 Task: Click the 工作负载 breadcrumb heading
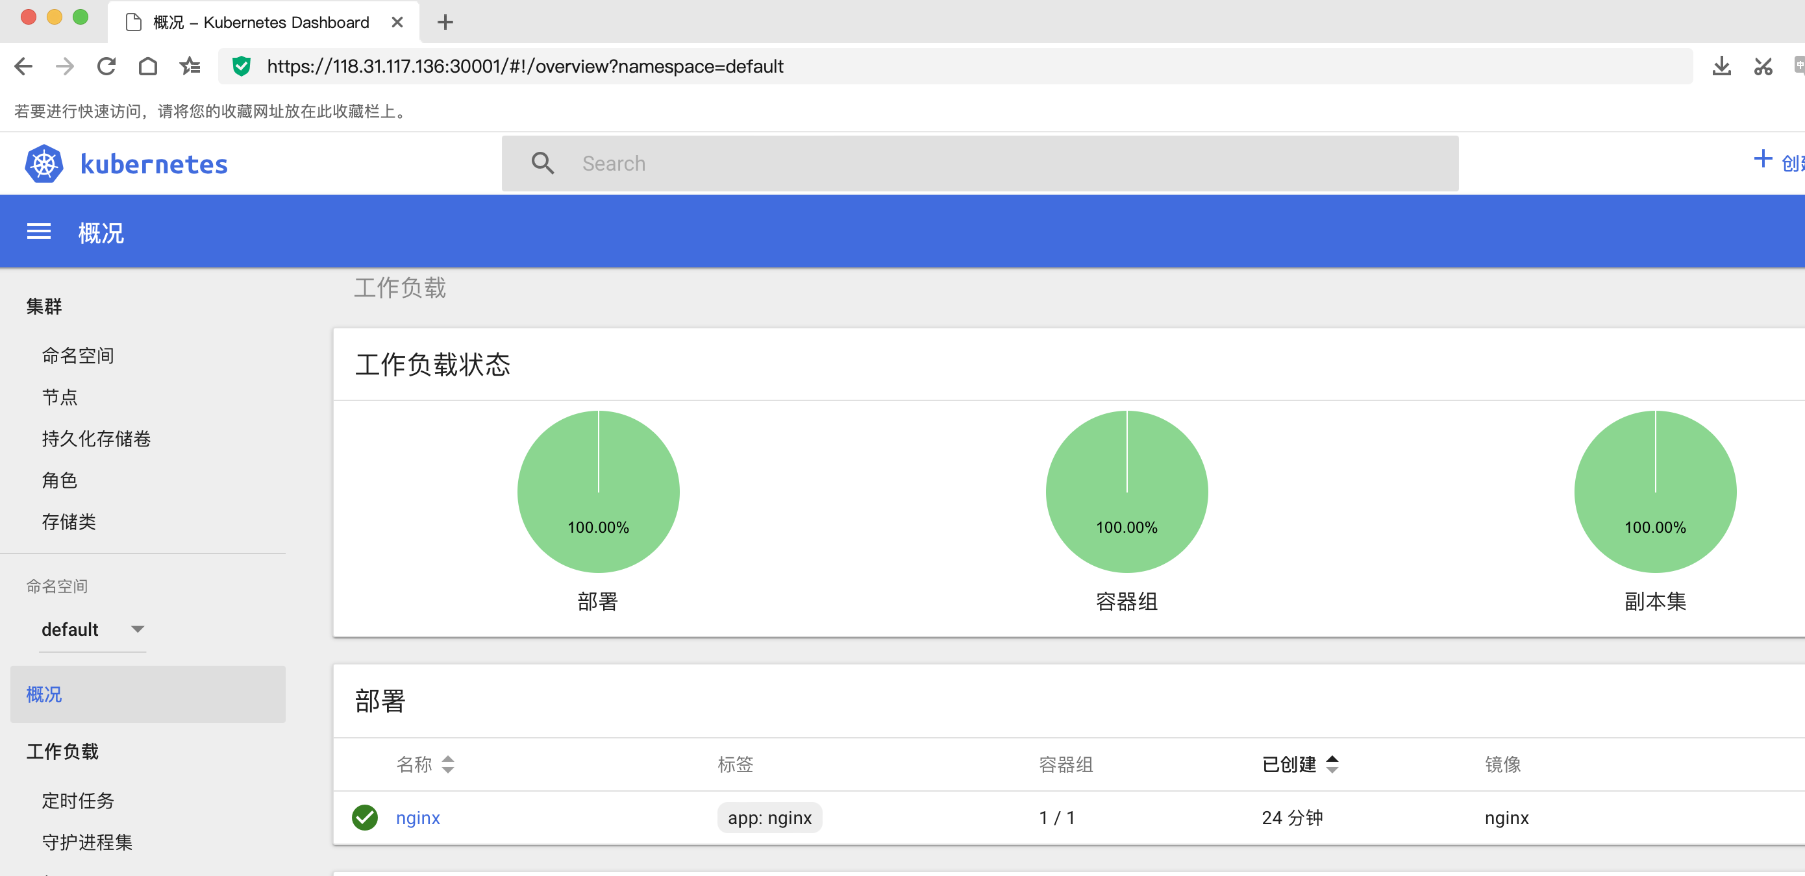tap(400, 288)
